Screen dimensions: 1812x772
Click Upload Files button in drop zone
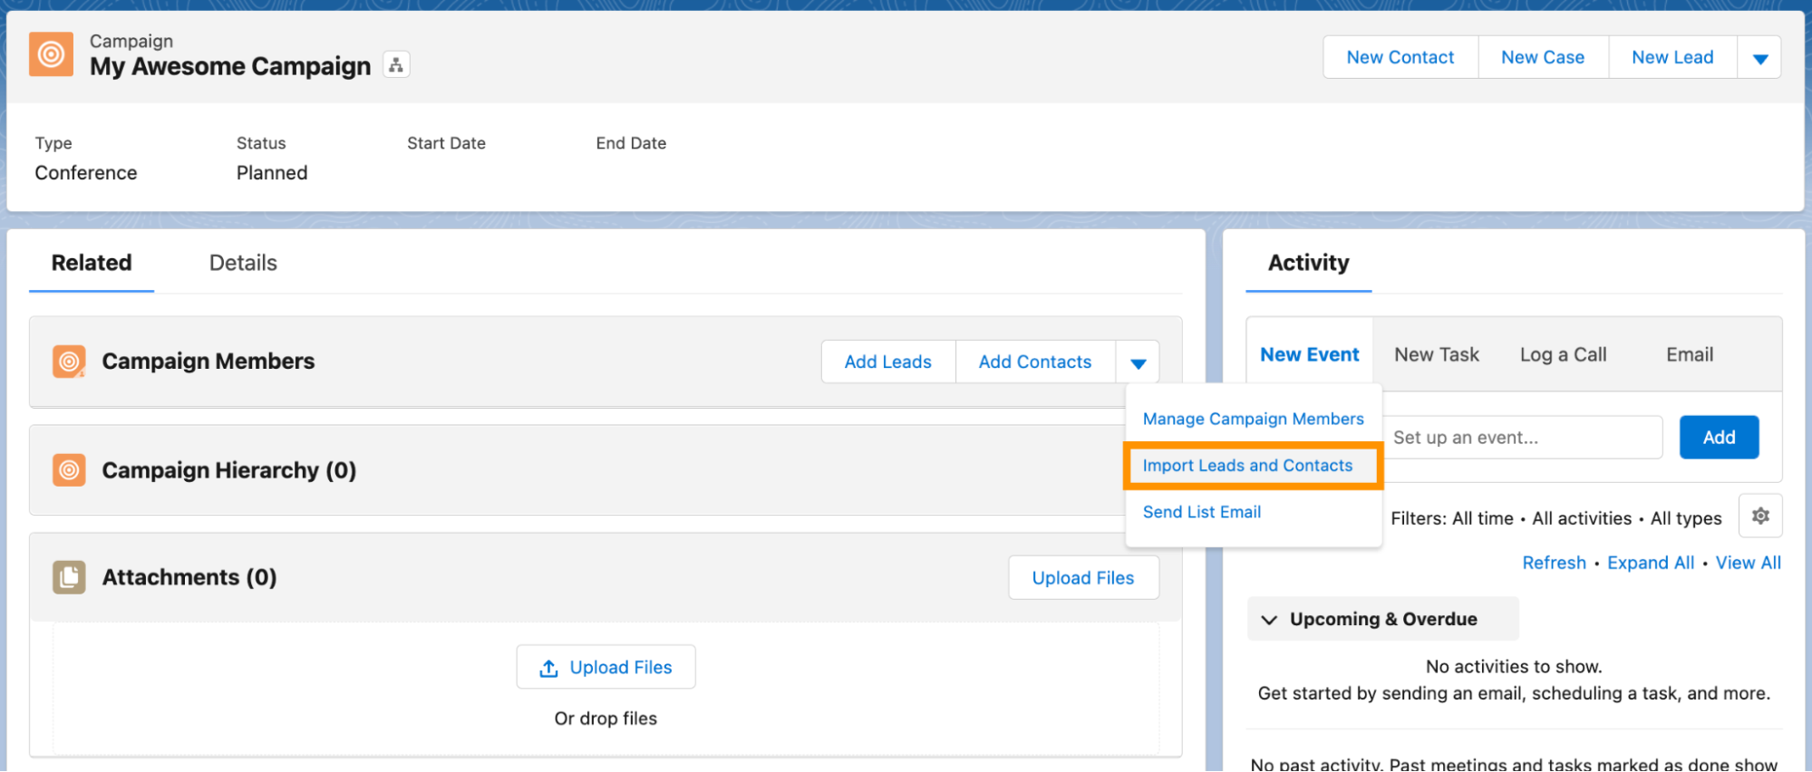606,668
